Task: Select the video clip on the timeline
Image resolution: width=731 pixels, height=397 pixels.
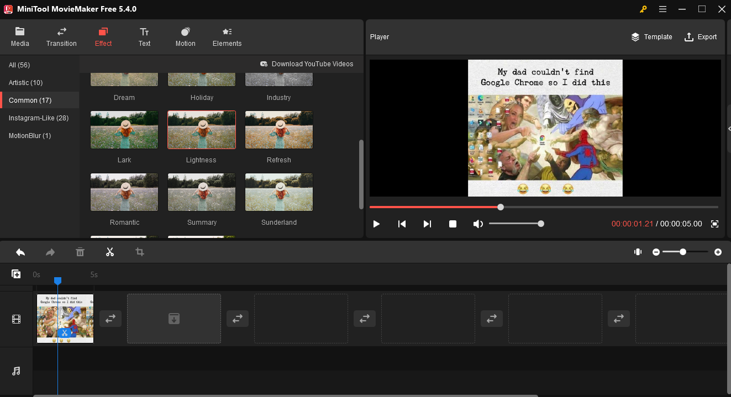Action: pos(65,319)
